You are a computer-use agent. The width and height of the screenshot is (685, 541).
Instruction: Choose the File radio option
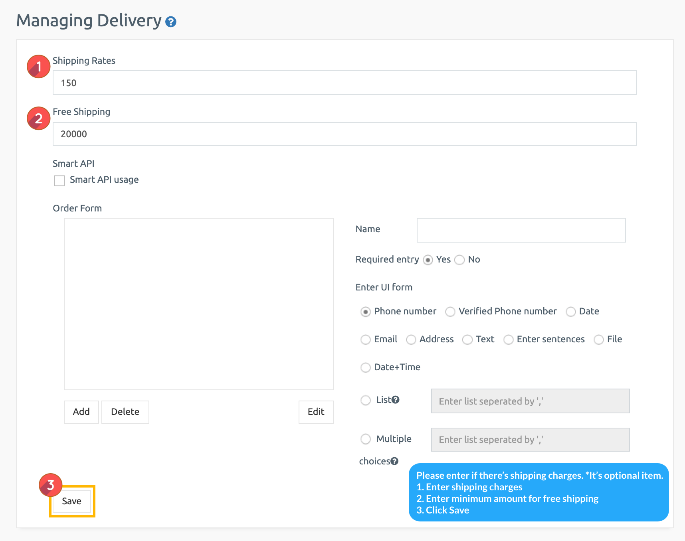pos(599,340)
